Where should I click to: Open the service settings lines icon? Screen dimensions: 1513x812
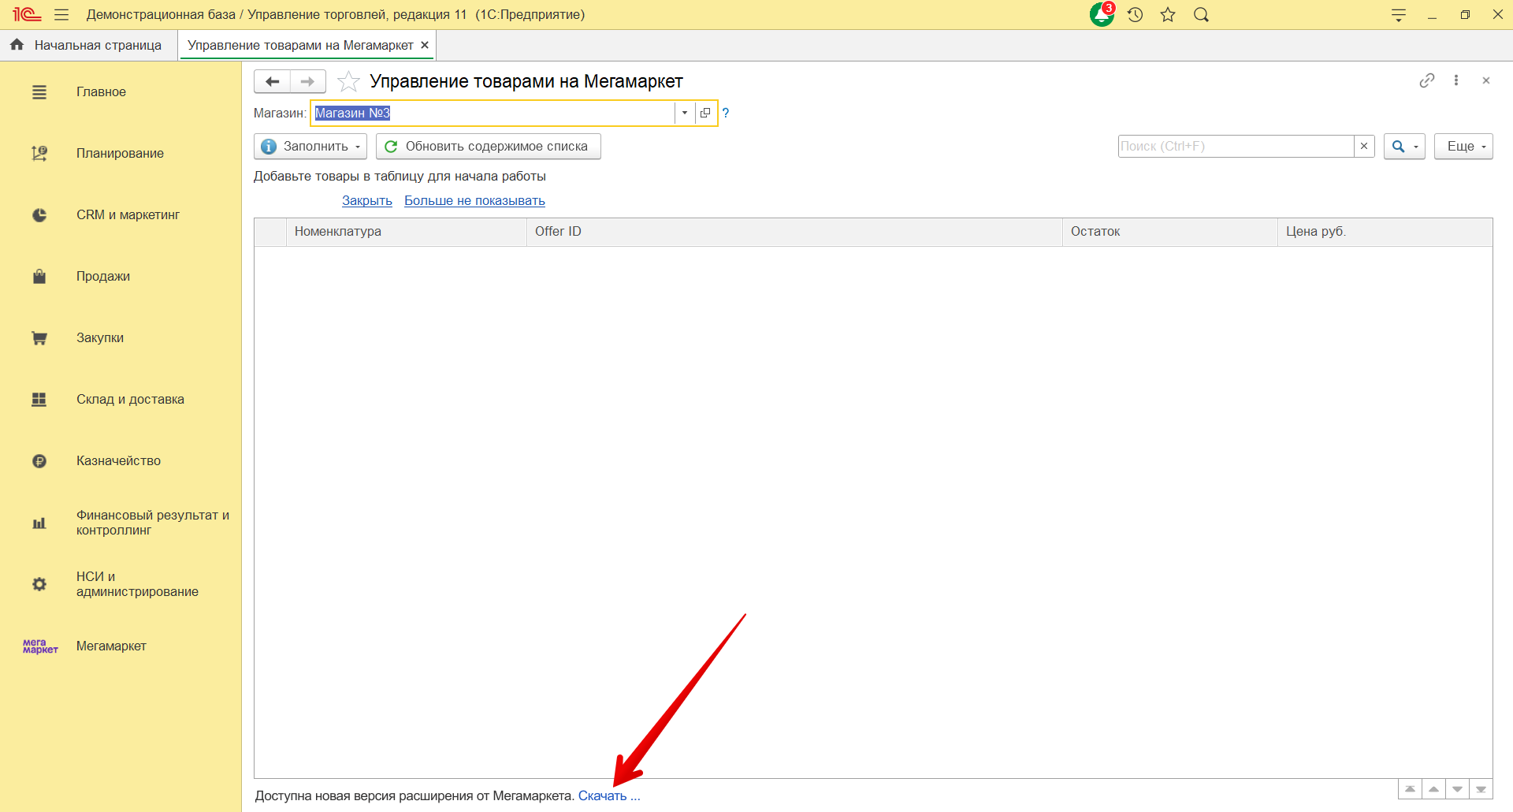coord(1399,15)
